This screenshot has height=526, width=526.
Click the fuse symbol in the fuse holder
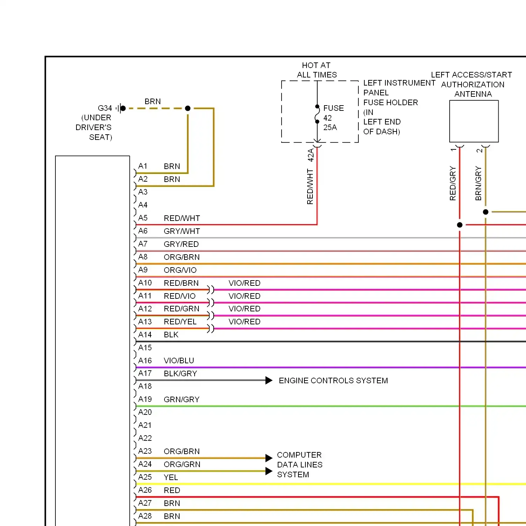pos(317,114)
